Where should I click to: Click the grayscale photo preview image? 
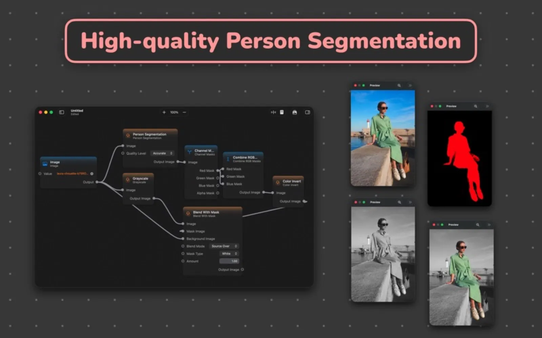tap(383, 254)
